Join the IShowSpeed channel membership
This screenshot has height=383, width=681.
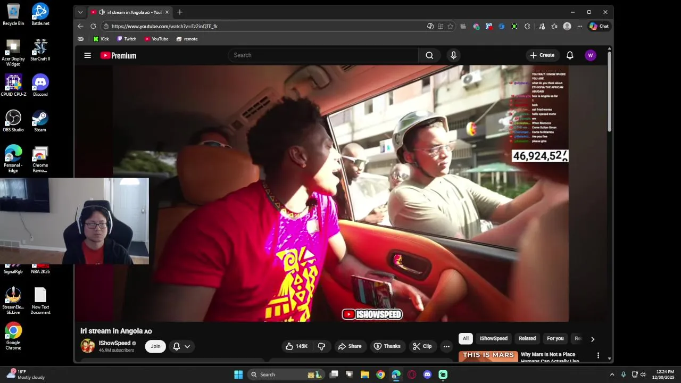[155, 346]
